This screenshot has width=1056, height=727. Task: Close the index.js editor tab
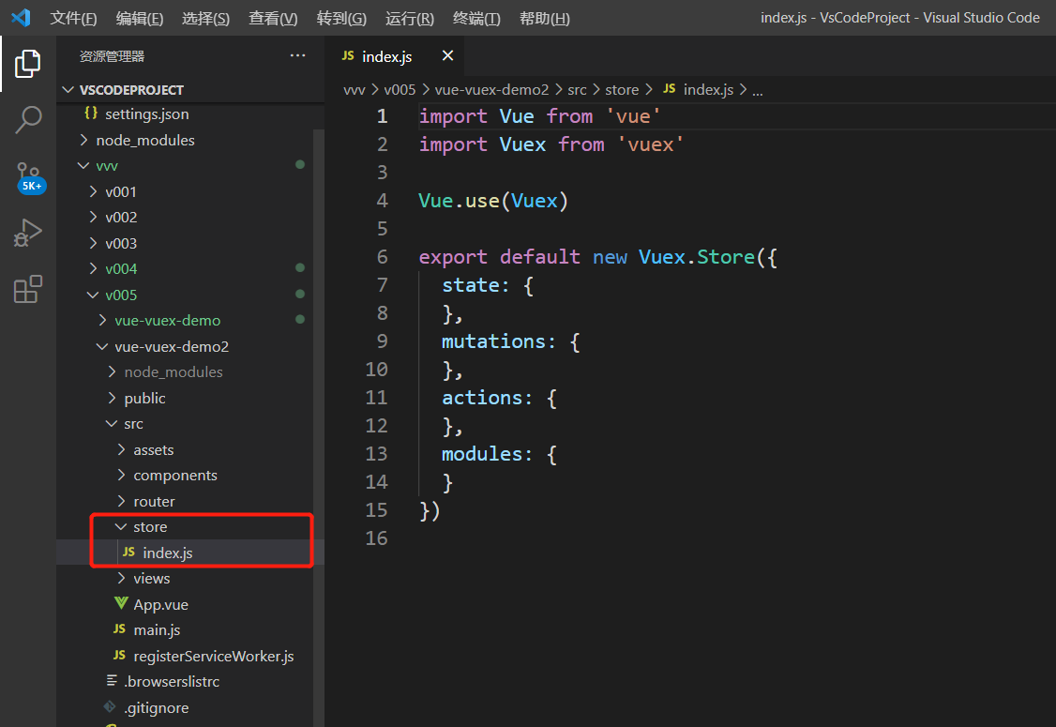447,56
